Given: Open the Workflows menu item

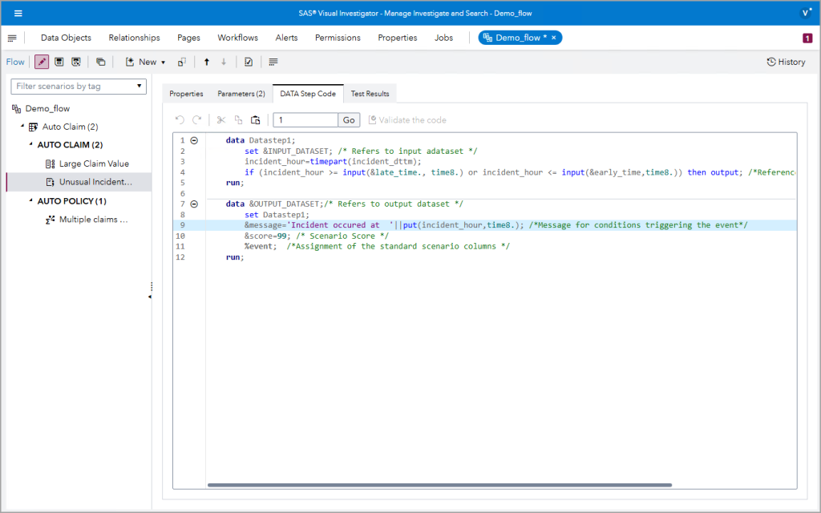Looking at the screenshot, I should 237,38.
